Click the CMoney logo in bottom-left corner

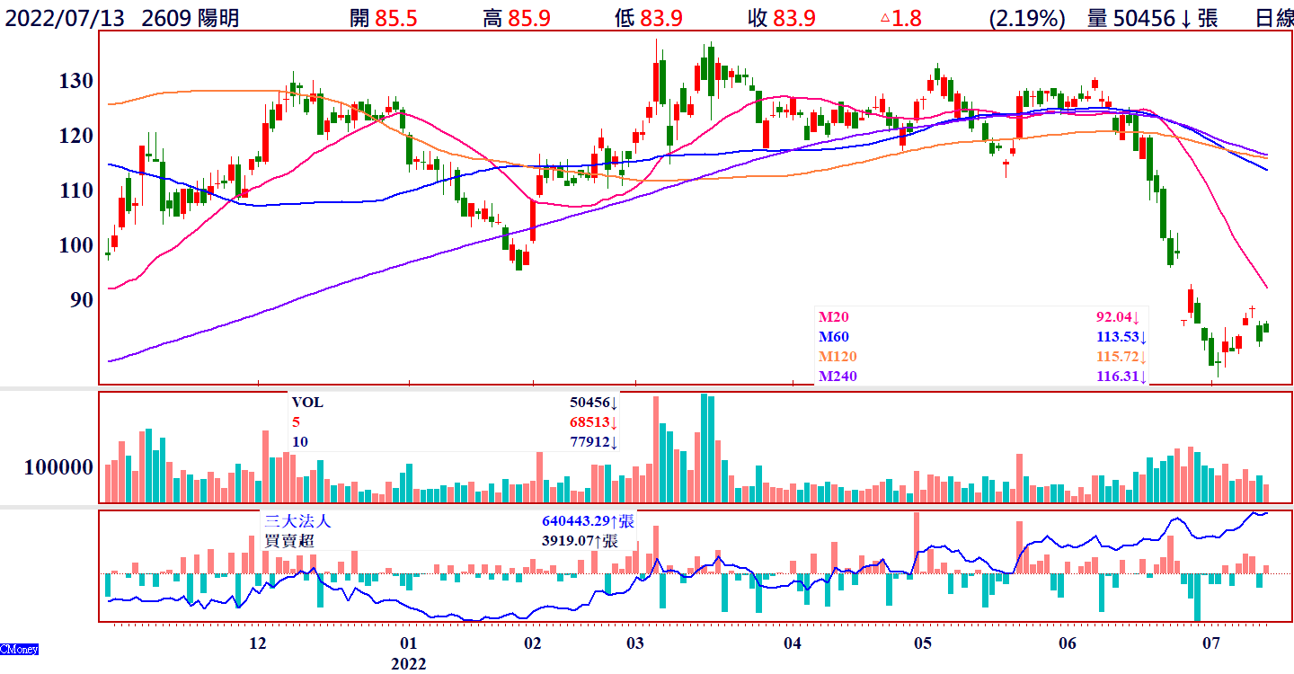(19, 649)
